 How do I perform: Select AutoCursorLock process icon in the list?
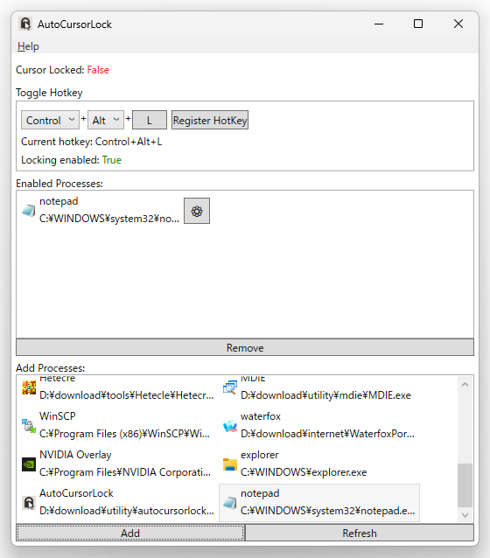29,503
